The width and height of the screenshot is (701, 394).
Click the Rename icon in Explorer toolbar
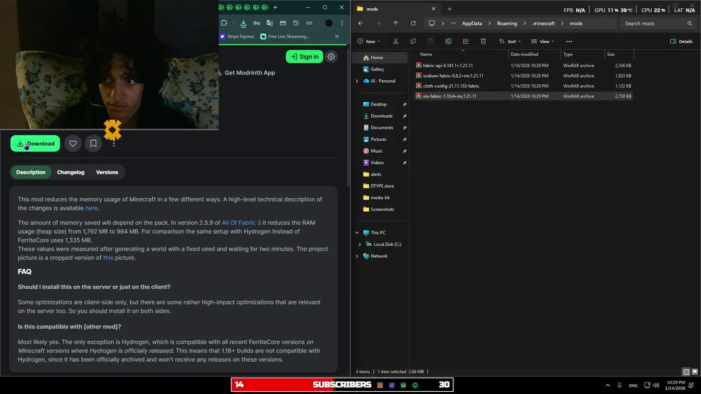coord(448,42)
